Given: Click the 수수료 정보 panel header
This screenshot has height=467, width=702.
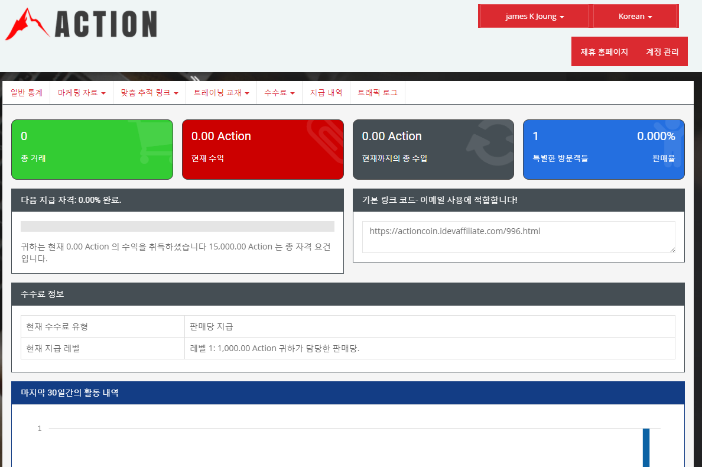Looking at the screenshot, I should pos(348,294).
